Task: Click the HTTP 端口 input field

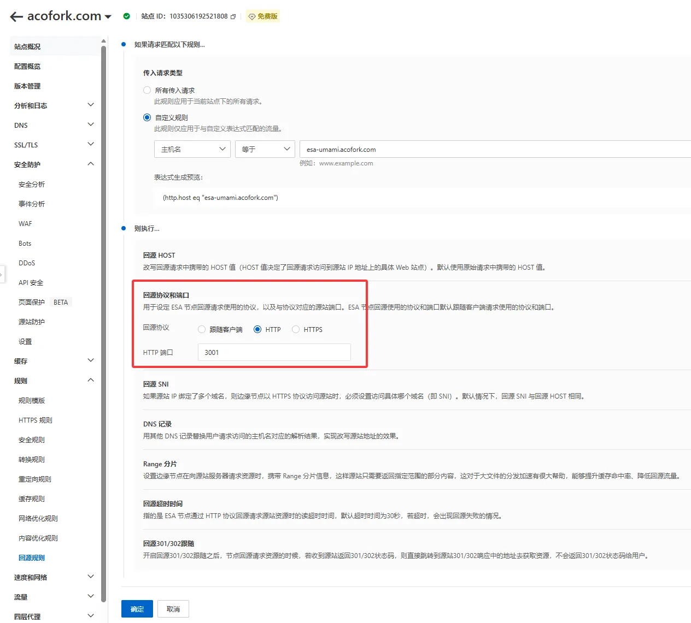Action: [x=274, y=352]
